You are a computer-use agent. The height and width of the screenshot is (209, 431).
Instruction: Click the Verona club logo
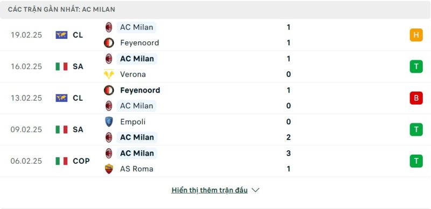[x=109, y=74]
